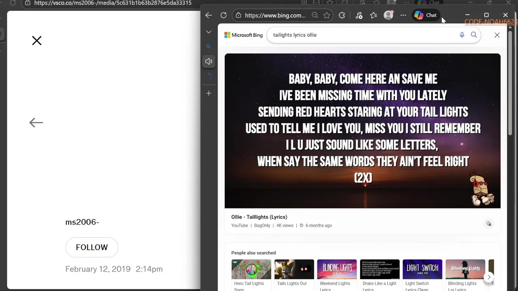Go to previous VSCO photo with left arrow
This screenshot has width=518, height=291.
click(36, 122)
